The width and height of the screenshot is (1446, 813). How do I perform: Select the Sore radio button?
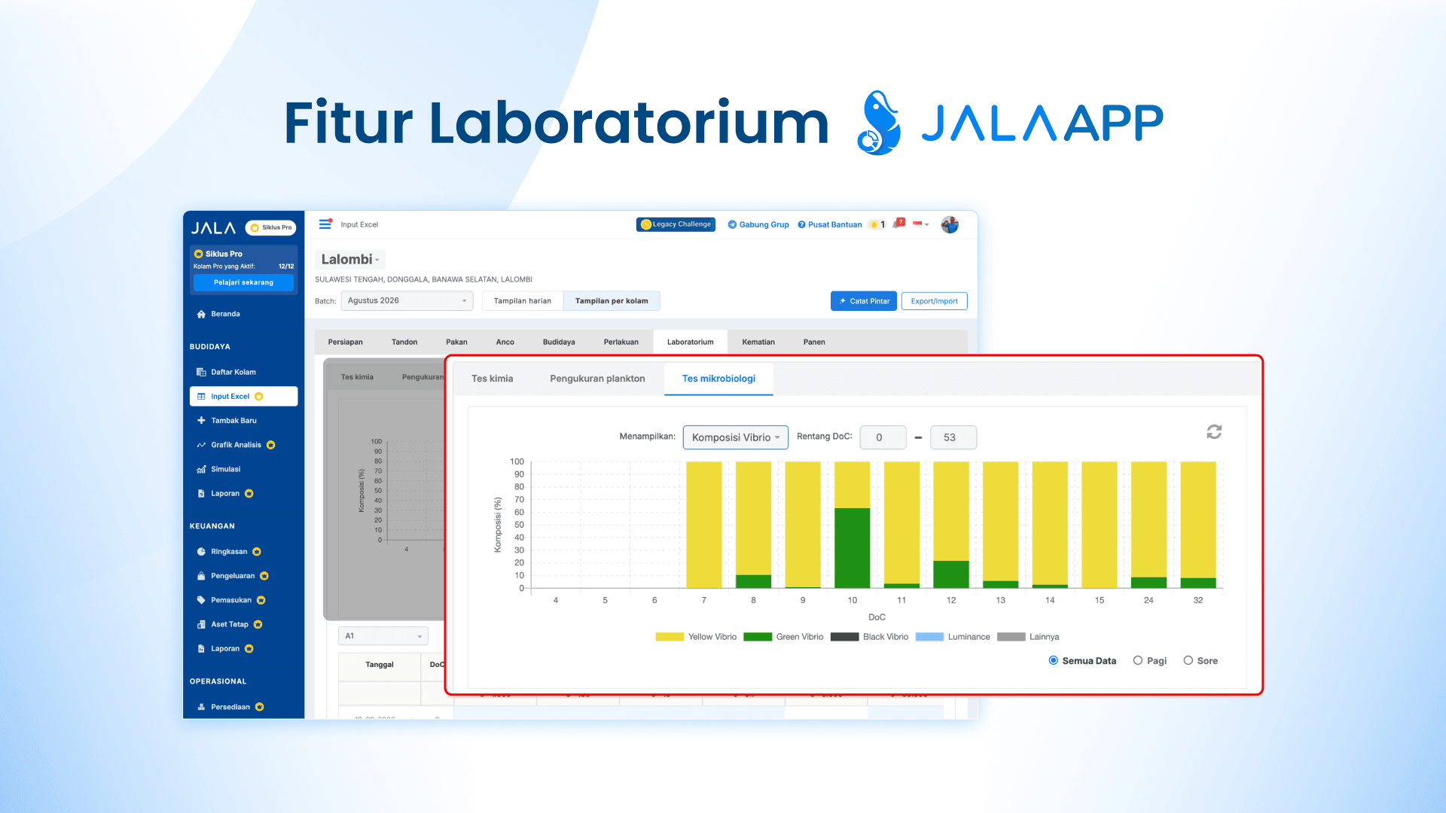tap(1188, 660)
